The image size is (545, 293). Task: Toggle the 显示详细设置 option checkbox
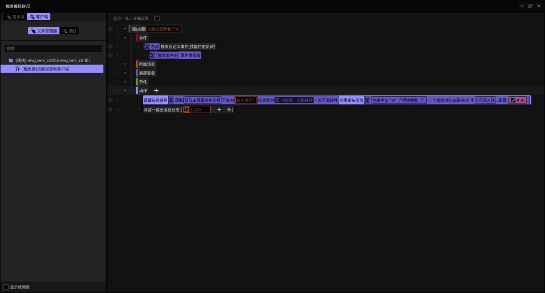(157, 18)
